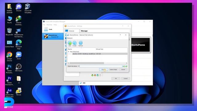Click the Refresh icon in Optical Disk Selector
The width and height of the screenshot is (197, 111).
pyautogui.click(x=81, y=43)
